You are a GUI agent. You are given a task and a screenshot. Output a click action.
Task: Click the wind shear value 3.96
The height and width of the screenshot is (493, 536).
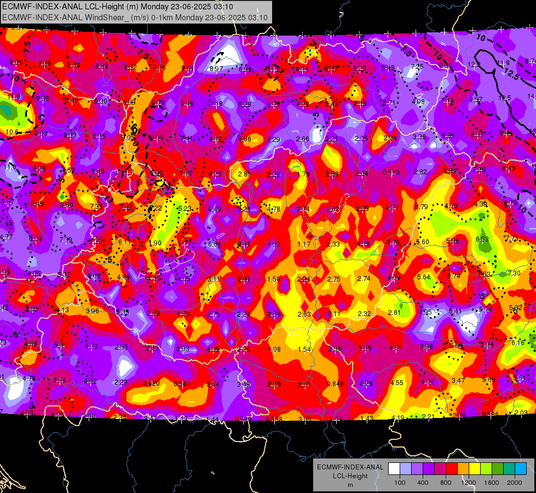(x=93, y=311)
